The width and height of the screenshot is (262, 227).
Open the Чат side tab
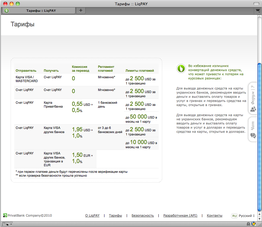click(x=253, y=130)
